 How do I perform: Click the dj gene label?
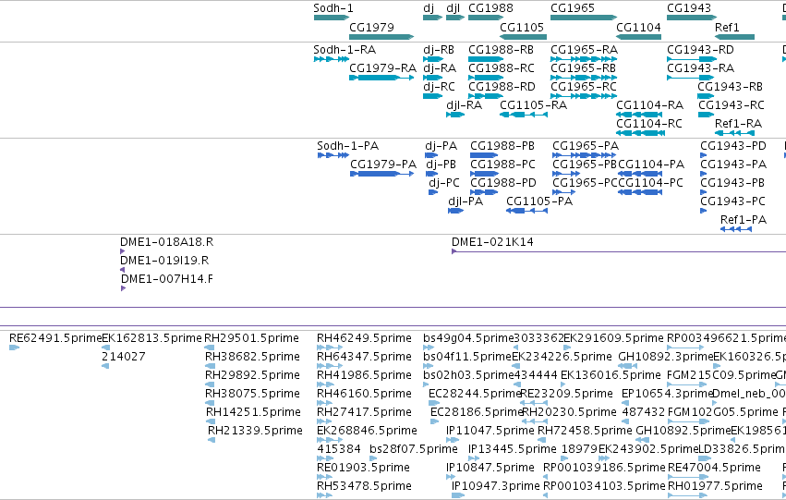(x=429, y=8)
